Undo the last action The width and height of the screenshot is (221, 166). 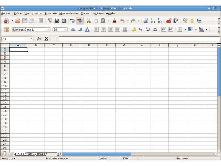(122, 21)
